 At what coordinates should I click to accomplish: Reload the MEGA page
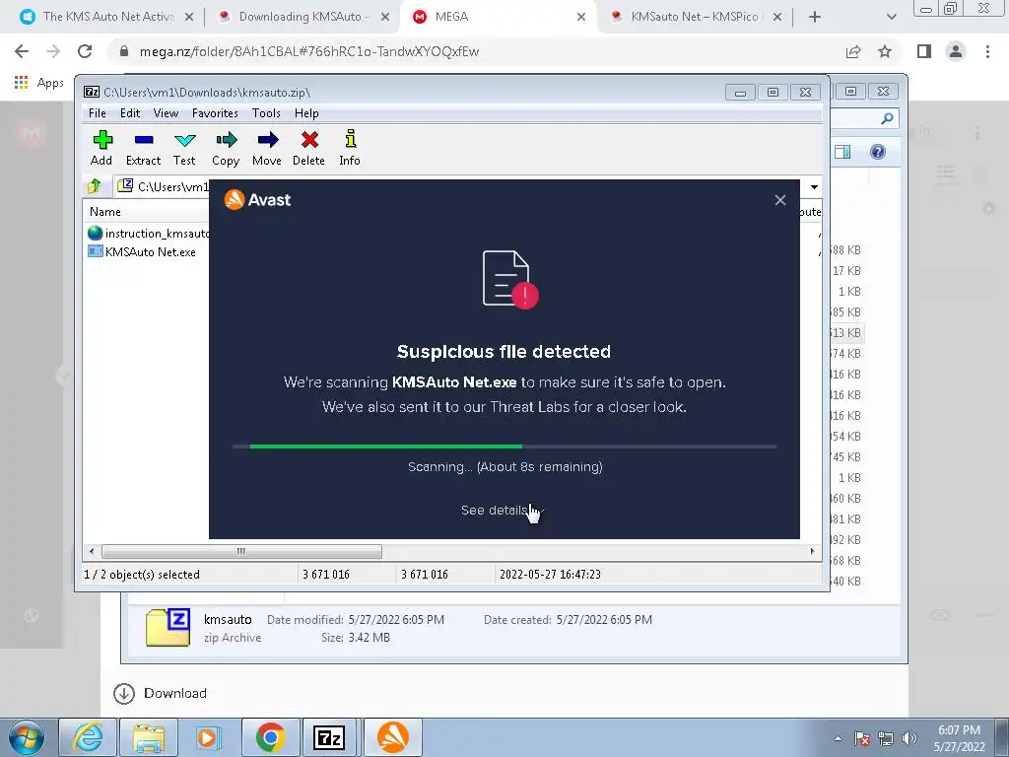click(x=85, y=51)
